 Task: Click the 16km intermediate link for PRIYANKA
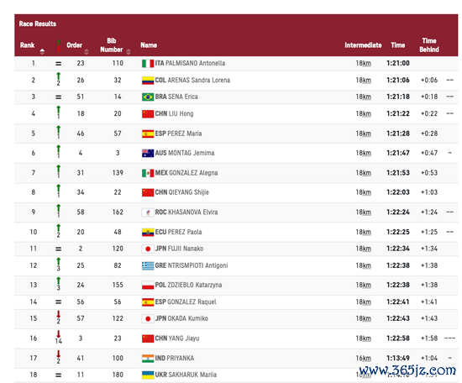click(x=363, y=359)
